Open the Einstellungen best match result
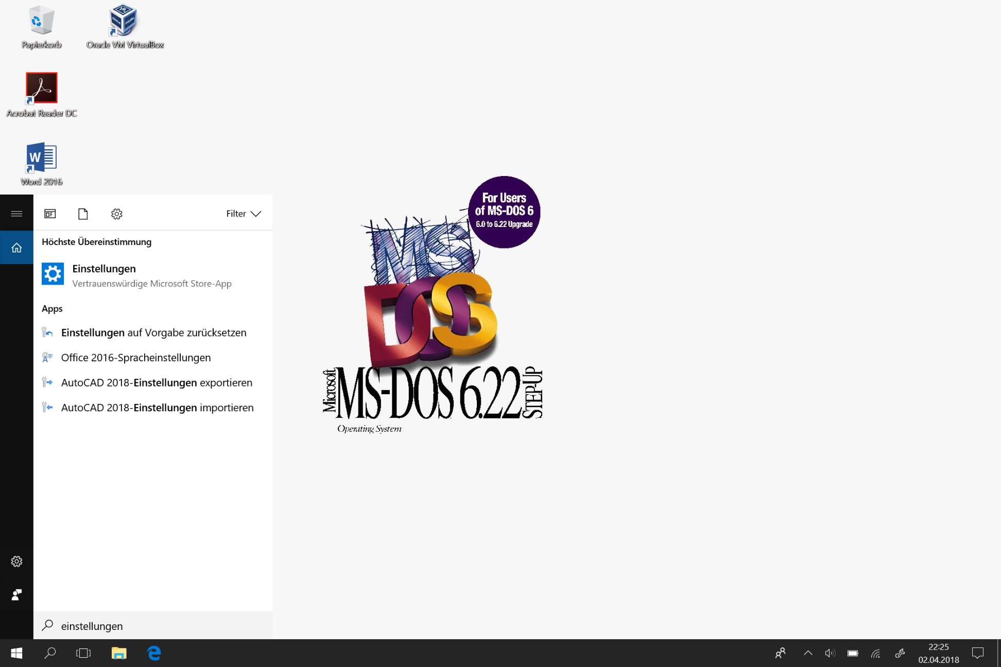The width and height of the screenshot is (1001, 667). tap(153, 275)
